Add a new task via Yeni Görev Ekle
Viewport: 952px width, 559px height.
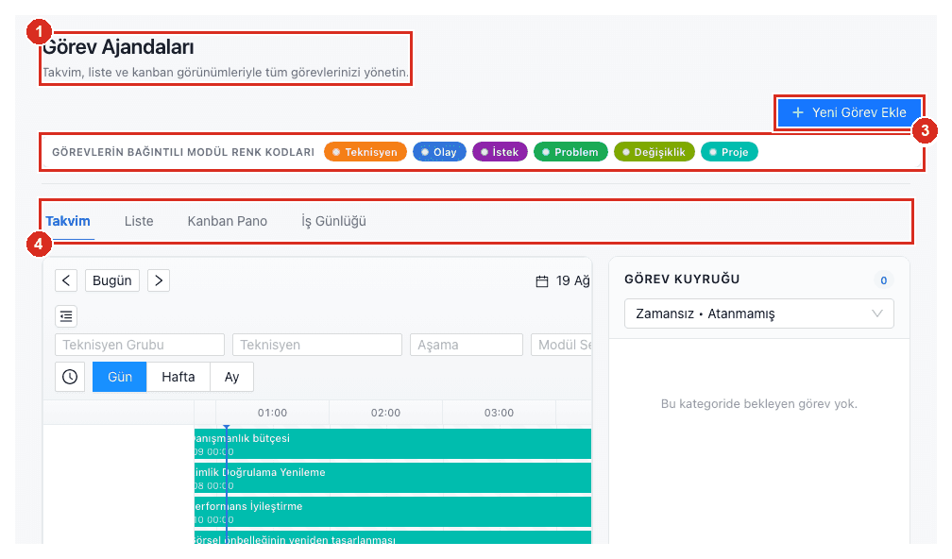click(849, 112)
